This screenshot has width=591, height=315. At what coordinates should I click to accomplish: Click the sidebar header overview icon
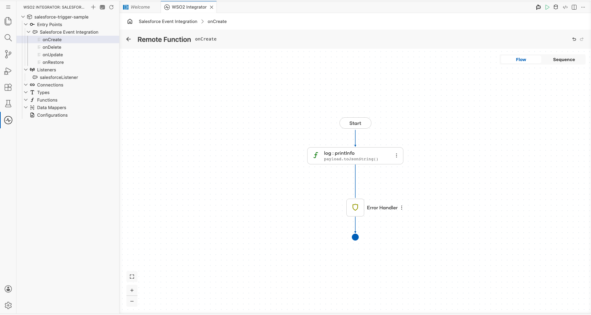tap(102, 7)
